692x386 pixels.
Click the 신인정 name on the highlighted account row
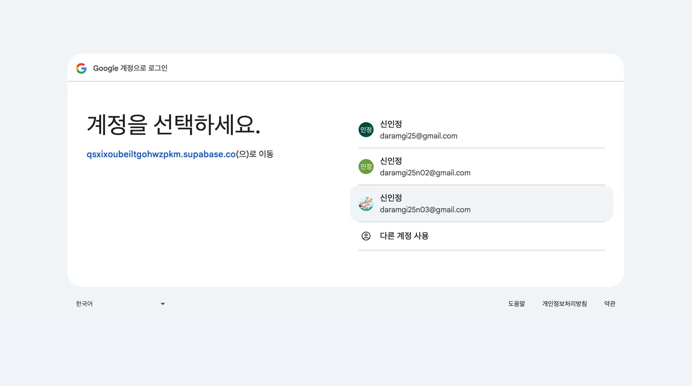391,198
